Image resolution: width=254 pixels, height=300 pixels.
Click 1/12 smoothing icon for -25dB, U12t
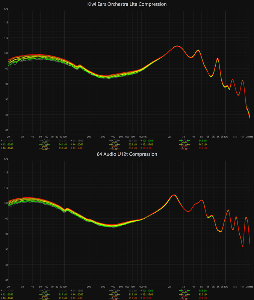pyautogui.click(x=44, y=294)
